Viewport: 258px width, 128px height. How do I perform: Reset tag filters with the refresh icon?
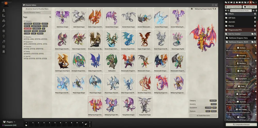50,17
